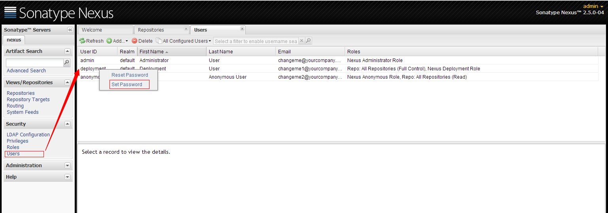
Task: Focus the username filter search field
Action: point(256,41)
